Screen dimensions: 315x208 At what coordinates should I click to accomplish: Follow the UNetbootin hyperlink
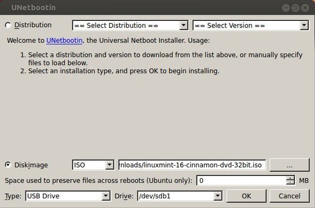pos(64,41)
